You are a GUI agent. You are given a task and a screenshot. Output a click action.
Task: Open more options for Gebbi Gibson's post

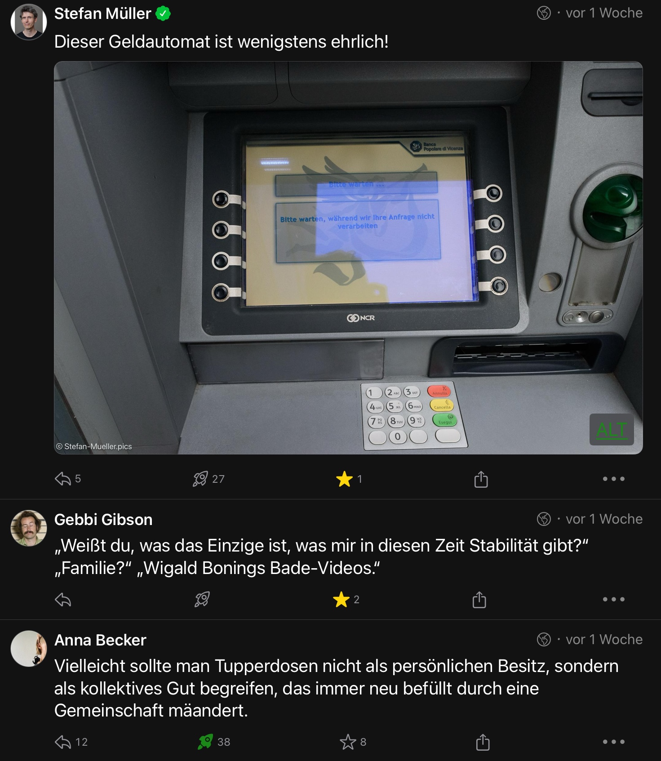click(x=614, y=599)
